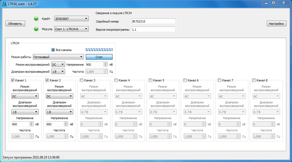This screenshot has width=292, height=162.
Task: Enable the Канал 4 checkbox
Action: point(116,80)
